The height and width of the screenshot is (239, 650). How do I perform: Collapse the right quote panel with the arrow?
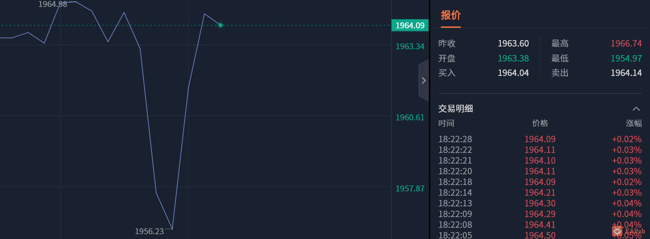pos(424,80)
